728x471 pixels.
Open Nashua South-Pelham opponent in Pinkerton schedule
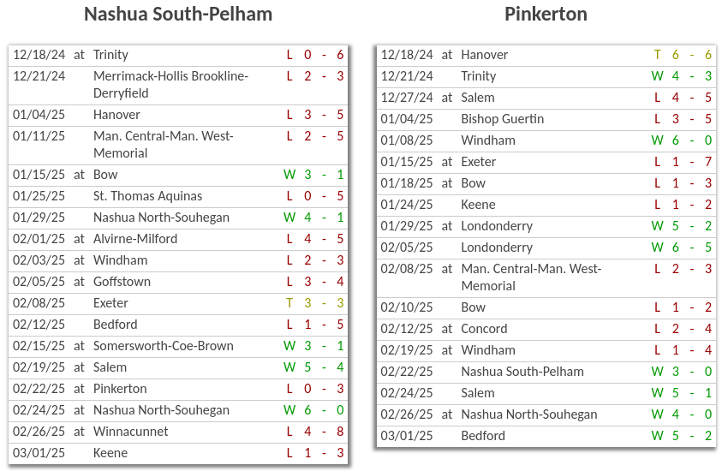click(x=522, y=372)
